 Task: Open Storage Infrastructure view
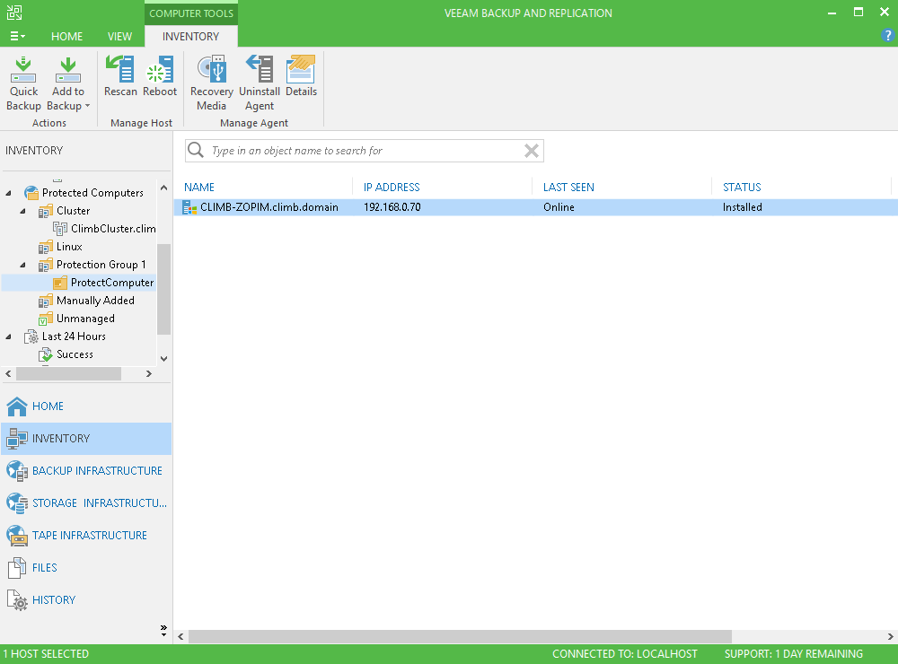coord(86,503)
